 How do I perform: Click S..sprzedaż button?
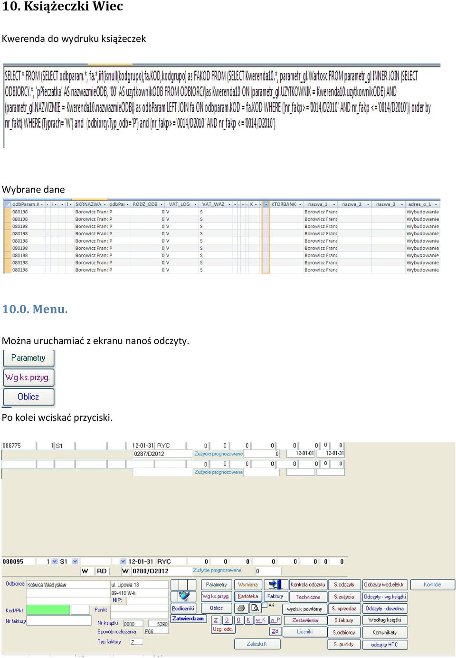(x=344, y=608)
